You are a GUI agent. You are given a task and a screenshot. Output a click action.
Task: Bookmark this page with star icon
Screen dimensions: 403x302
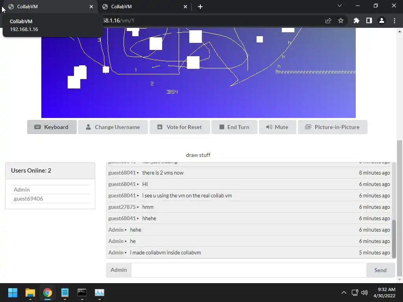pyautogui.click(x=341, y=20)
